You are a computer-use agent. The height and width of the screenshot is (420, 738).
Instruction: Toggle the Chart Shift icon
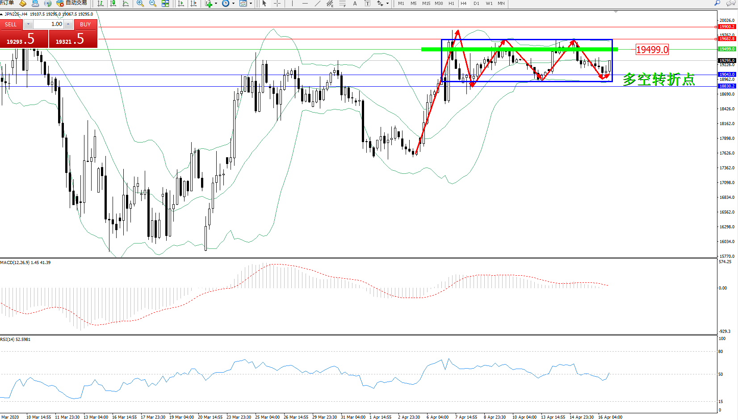pyautogui.click(x=193, y=4)
